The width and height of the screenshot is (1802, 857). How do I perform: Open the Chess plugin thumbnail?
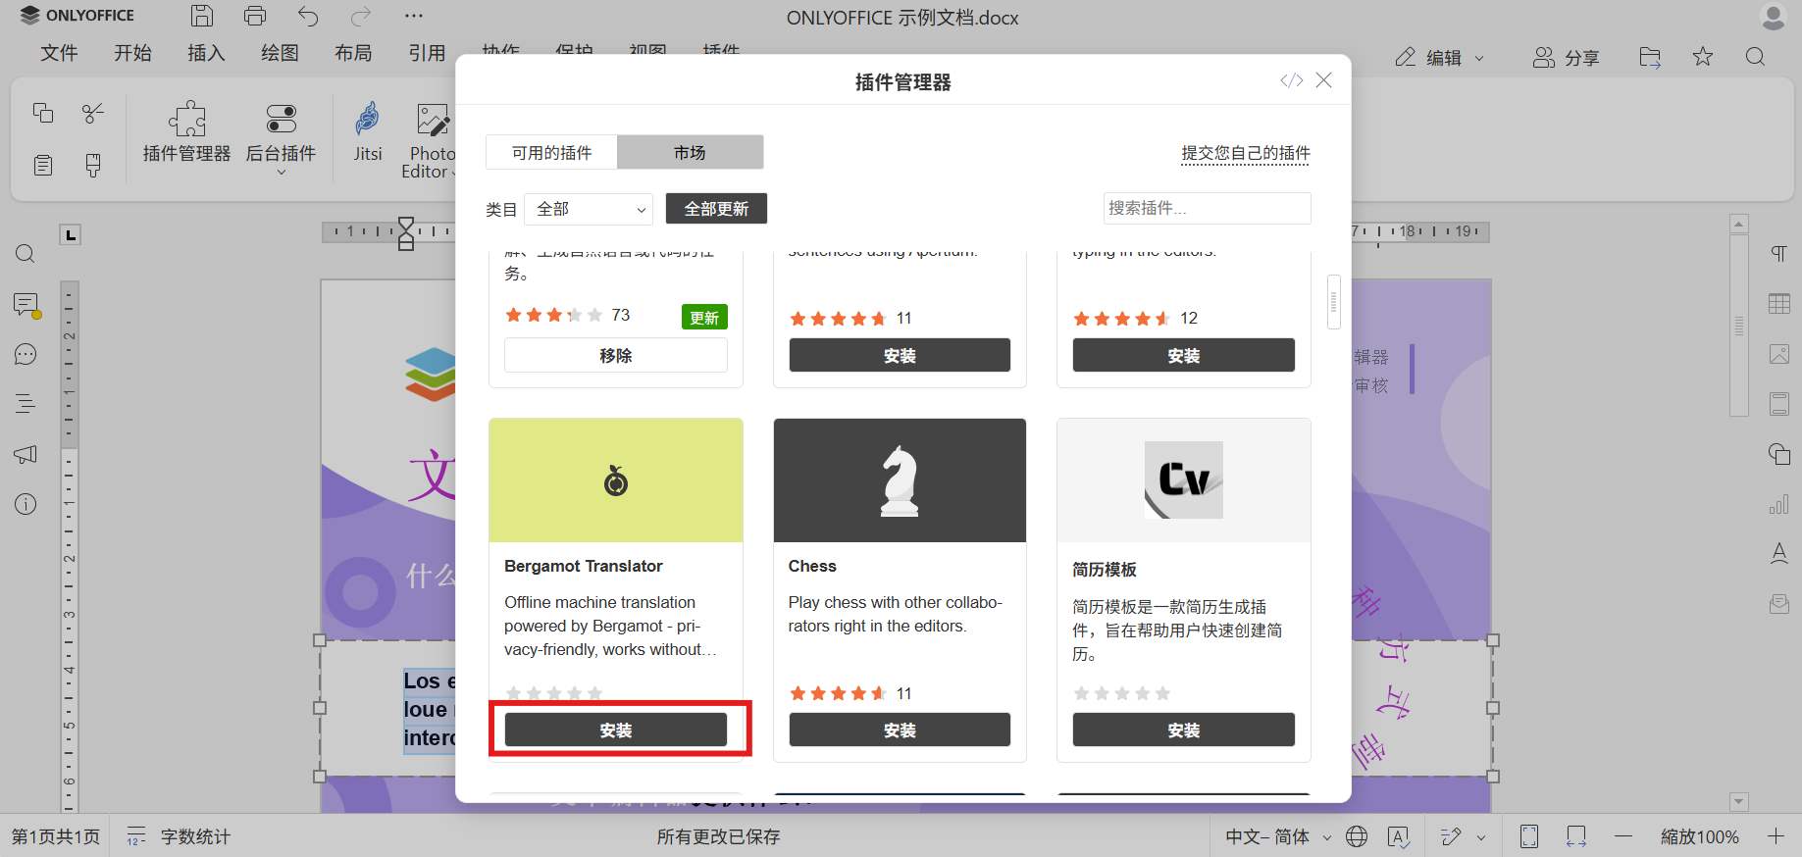[x=900, y=480]
